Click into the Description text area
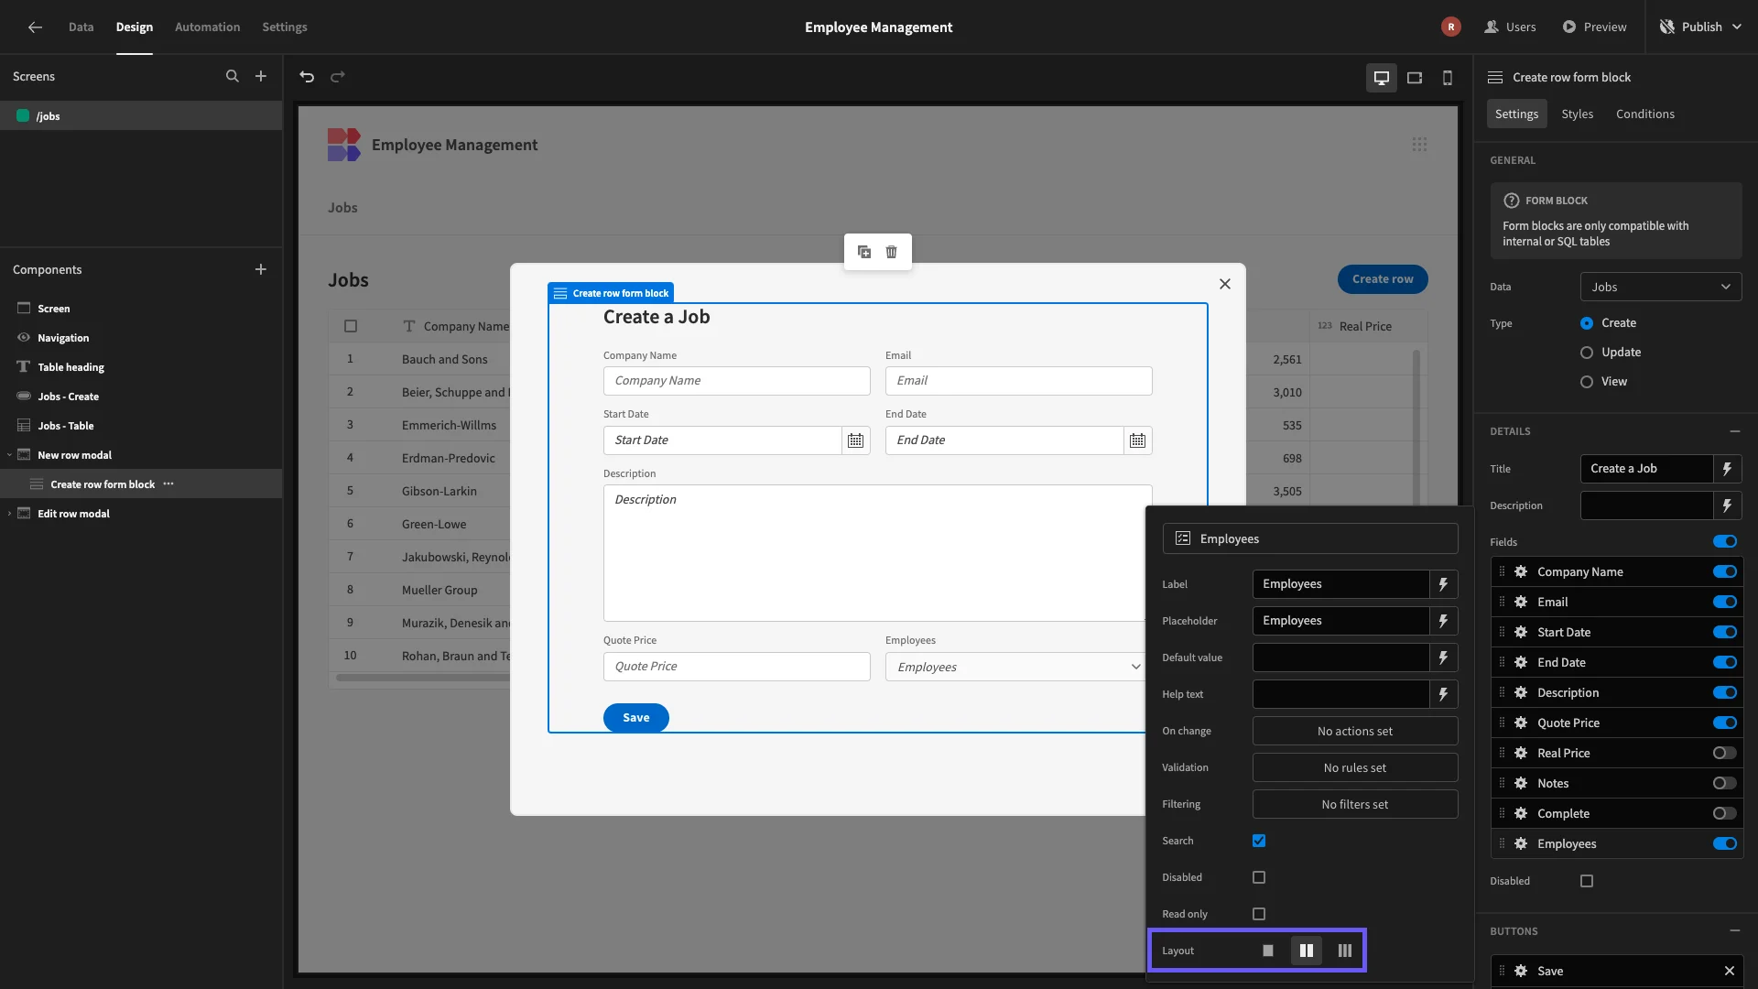 pos(877,553)
